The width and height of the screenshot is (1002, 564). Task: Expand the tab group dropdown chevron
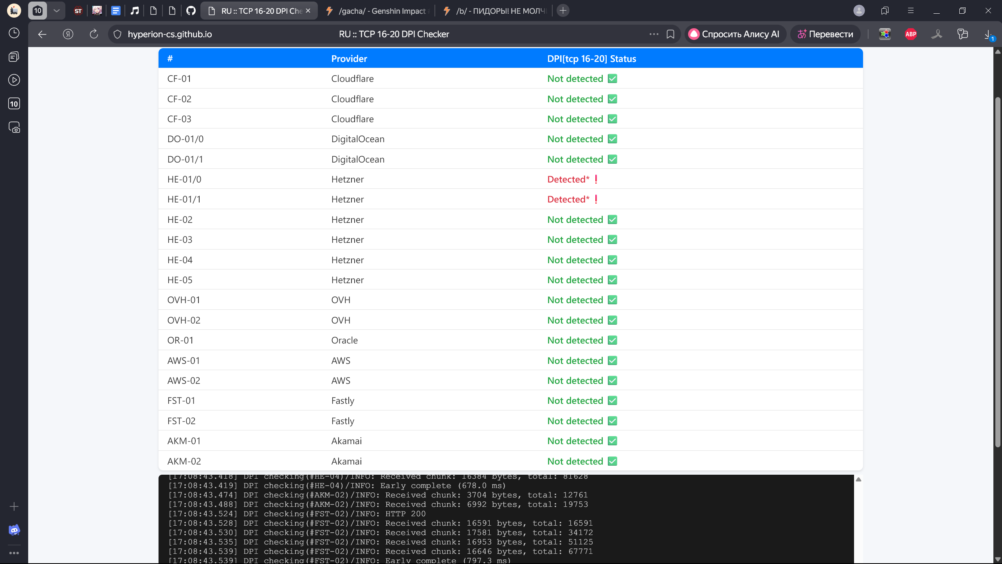pos(56,11)
